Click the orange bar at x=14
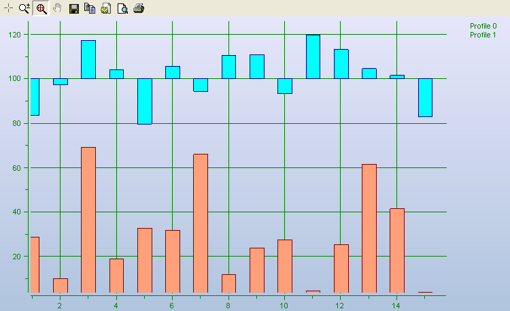 click(397, 250)
